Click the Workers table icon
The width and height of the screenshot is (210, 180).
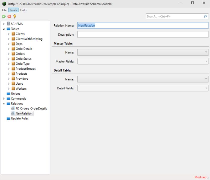[x=13, y=89]
